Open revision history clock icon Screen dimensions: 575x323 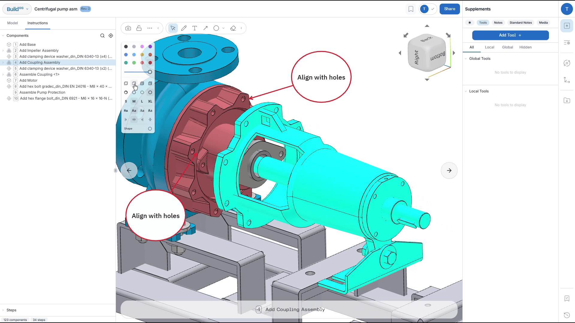point(567,315)
